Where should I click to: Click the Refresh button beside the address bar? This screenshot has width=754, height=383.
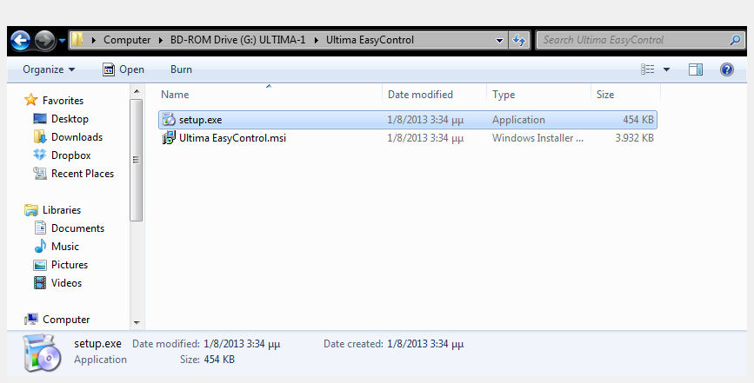pos(519,40)
